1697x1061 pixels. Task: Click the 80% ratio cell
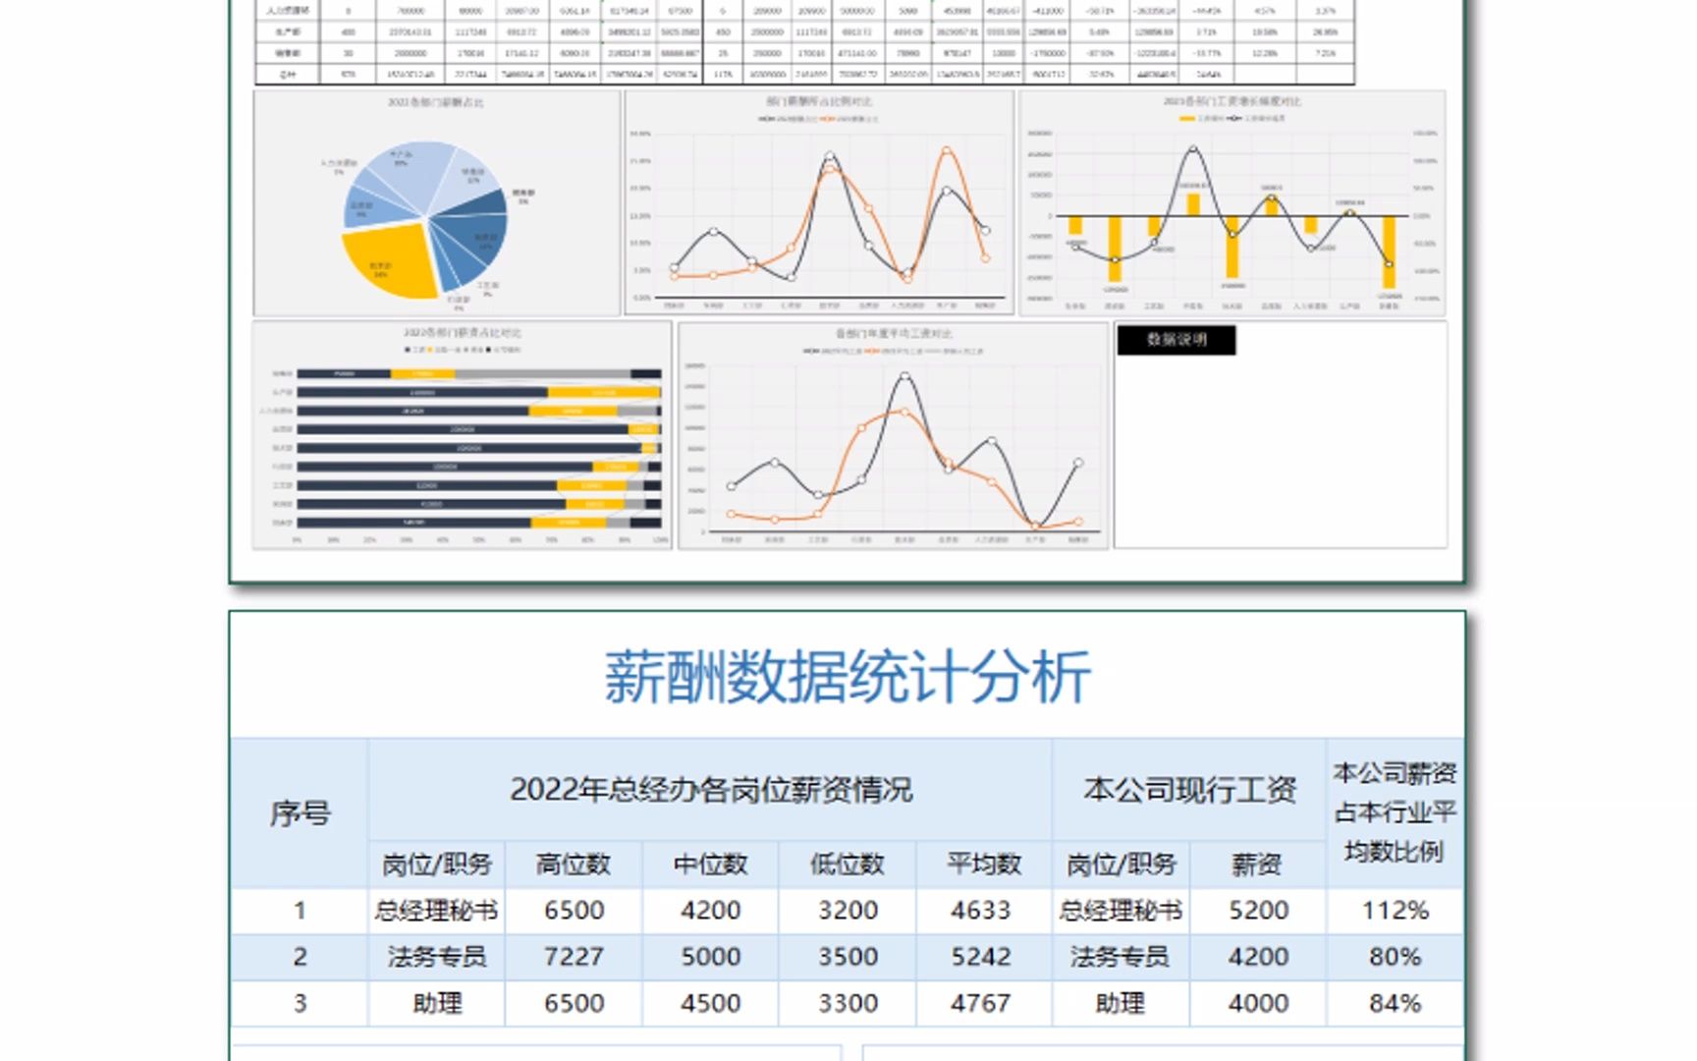point(1395,957)
